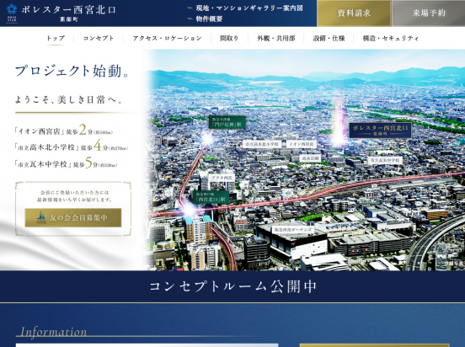Screen dimensions: 465x347
Task: Click the 資料請求 gold button
Action: [354, 13]
